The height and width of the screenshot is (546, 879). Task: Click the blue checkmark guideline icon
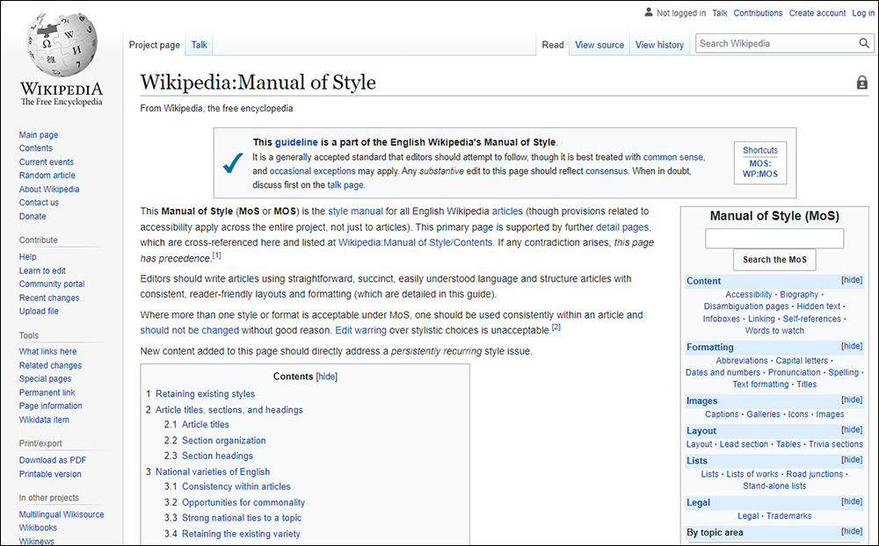(x=233, y=163)
